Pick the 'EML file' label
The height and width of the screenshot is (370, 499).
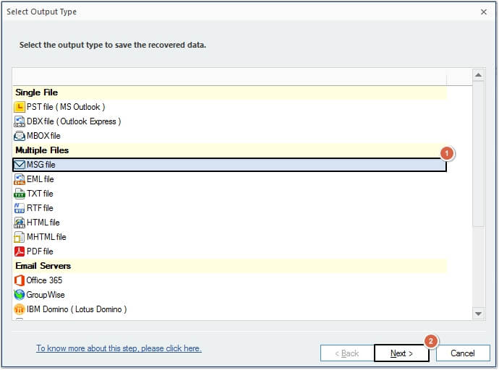coord(40,179)
